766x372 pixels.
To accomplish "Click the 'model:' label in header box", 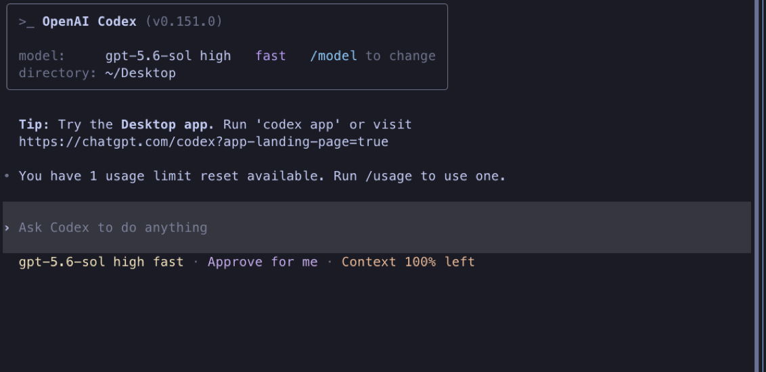I will (41, 56).
